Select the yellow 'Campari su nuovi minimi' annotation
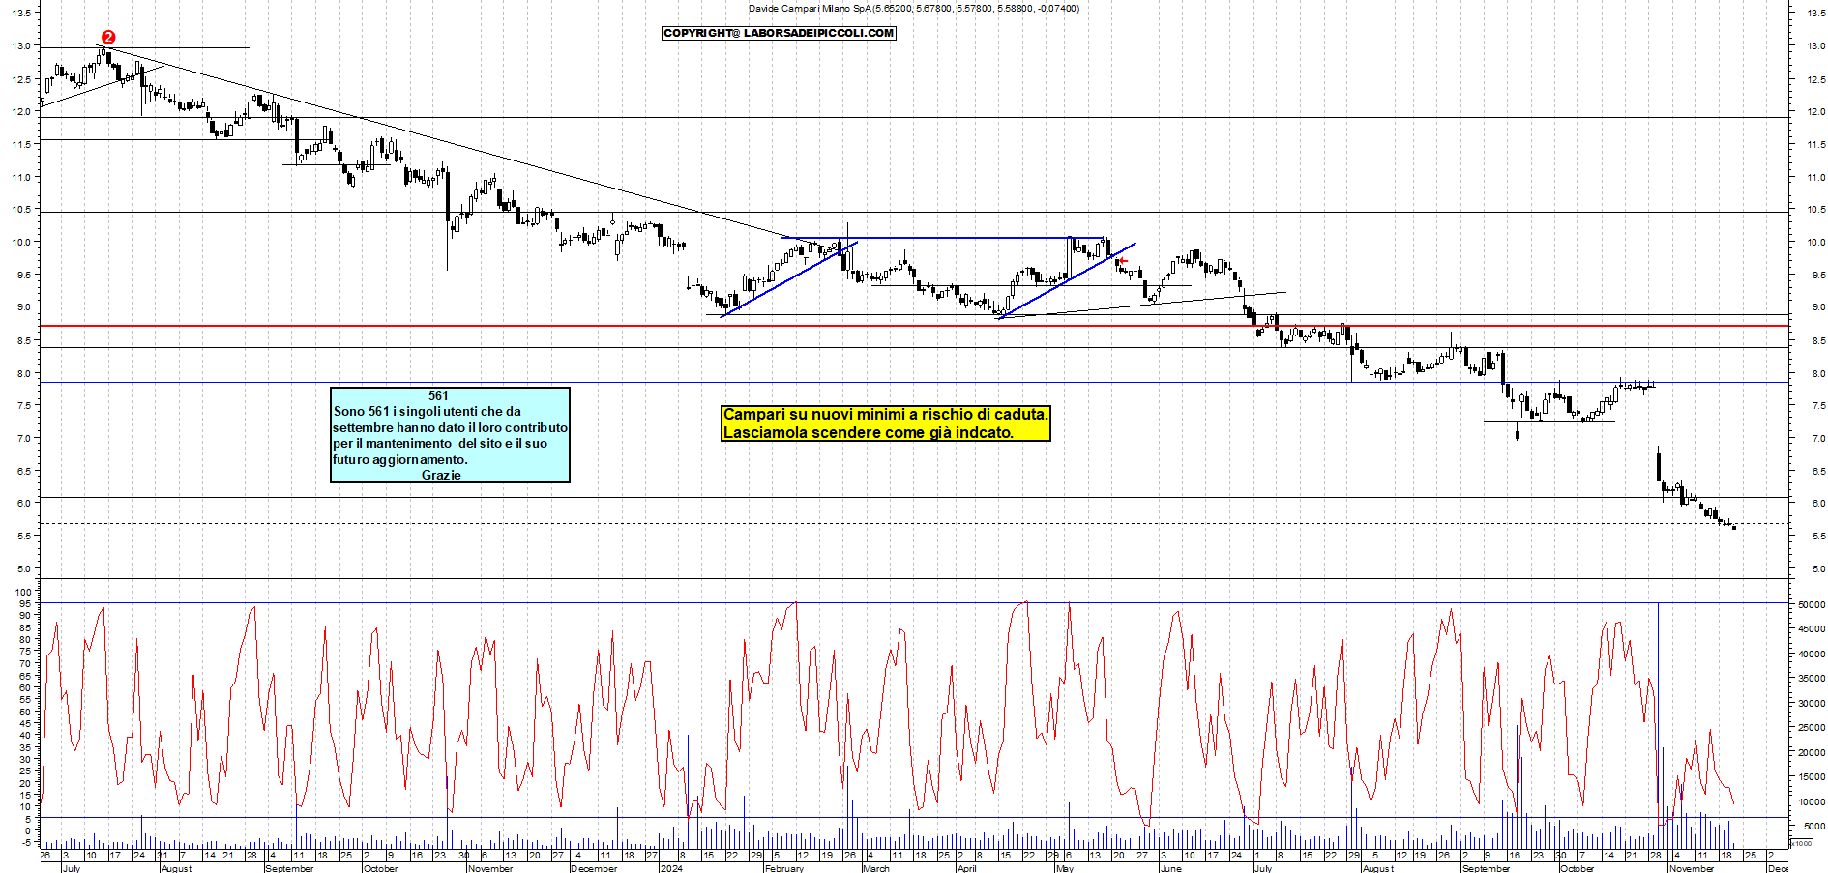This screenshot has width=1828, height=873. (886, 423)
